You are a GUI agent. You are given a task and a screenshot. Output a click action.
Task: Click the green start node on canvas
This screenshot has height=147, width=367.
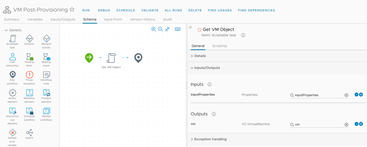coord(89,58)
